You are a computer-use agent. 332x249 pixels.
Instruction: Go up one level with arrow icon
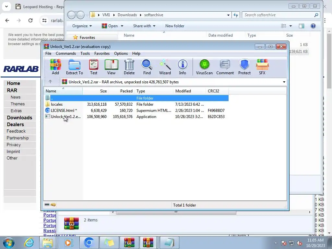50,81
